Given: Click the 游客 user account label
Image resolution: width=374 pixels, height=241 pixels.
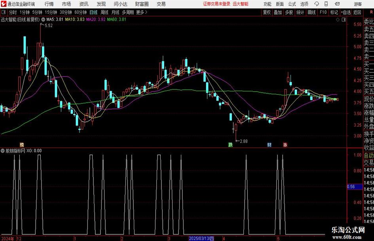Looking at the screenshot, I should point(357,4).
